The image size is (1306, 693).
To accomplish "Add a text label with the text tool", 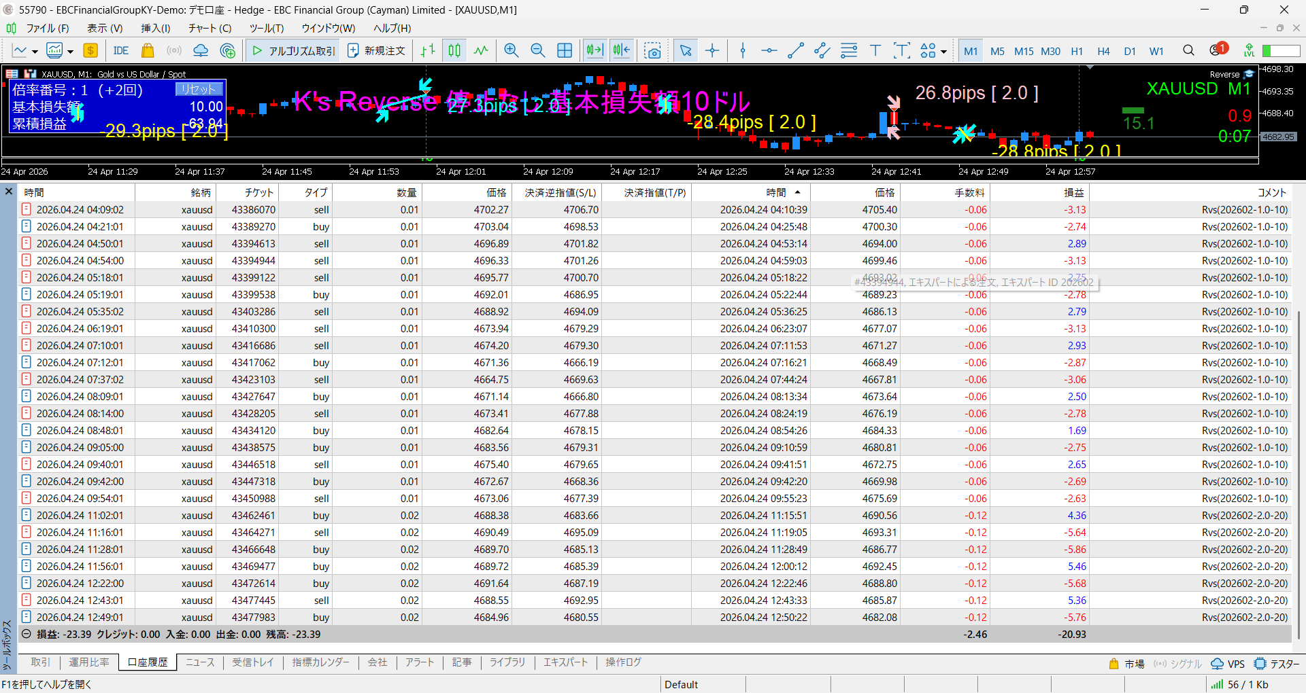I will point(875,51).
